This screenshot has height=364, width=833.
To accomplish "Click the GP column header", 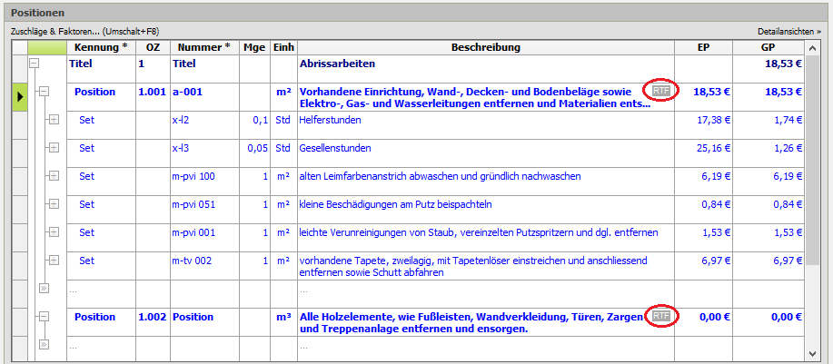I will [x=769, y=47].
